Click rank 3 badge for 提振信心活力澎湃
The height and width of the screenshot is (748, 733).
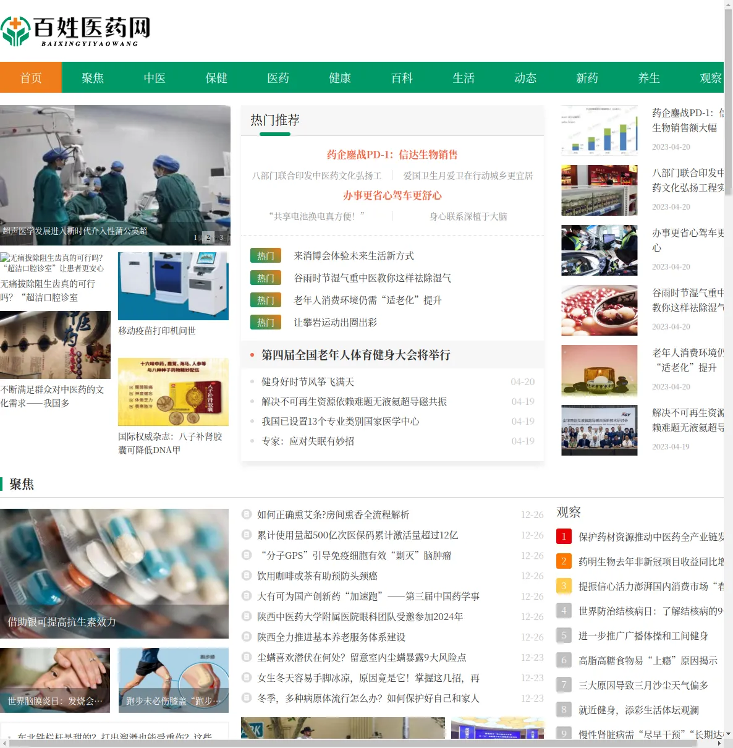pyautogui.click(x=564, y=585)
